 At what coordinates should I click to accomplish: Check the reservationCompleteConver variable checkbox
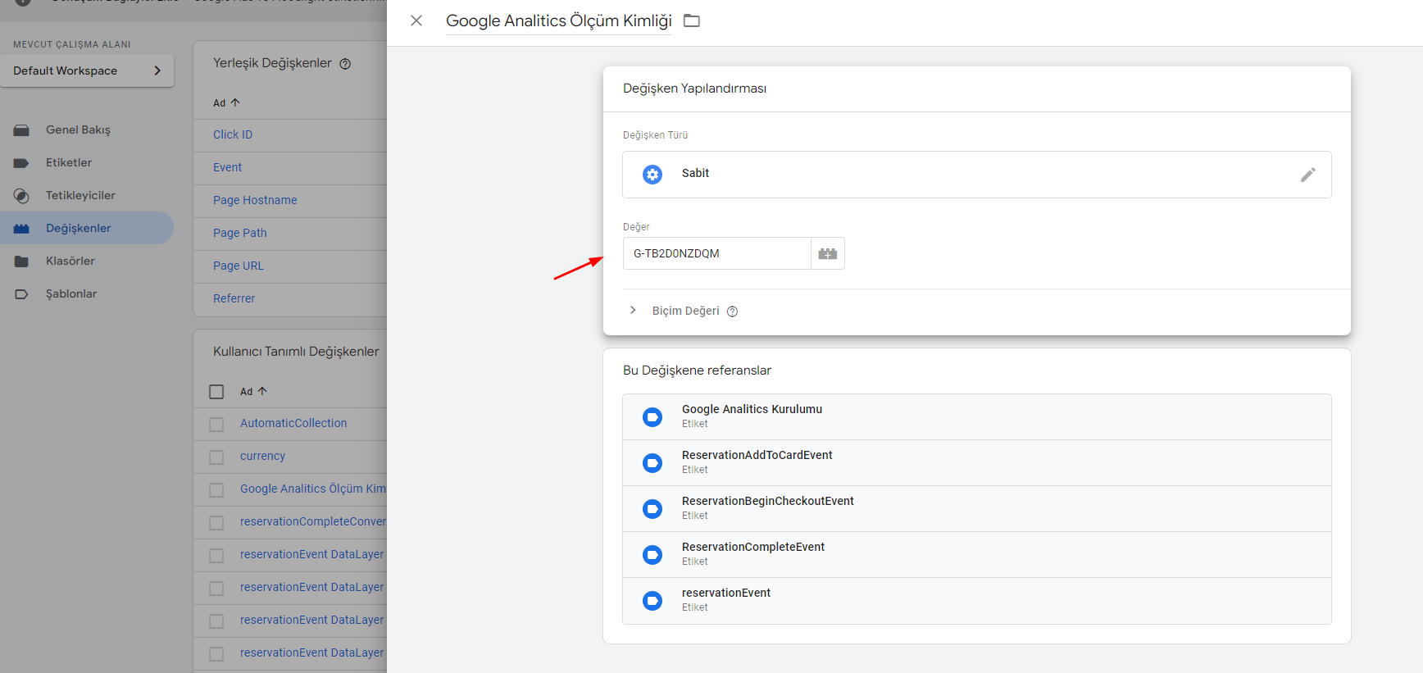tap(216, 523)
